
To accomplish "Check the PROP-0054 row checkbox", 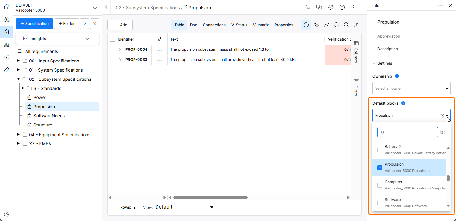I will click(113, 49).
